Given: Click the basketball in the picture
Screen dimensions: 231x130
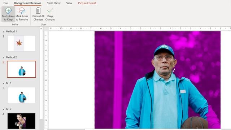Looking at the screenshot, I should [195, 123].
